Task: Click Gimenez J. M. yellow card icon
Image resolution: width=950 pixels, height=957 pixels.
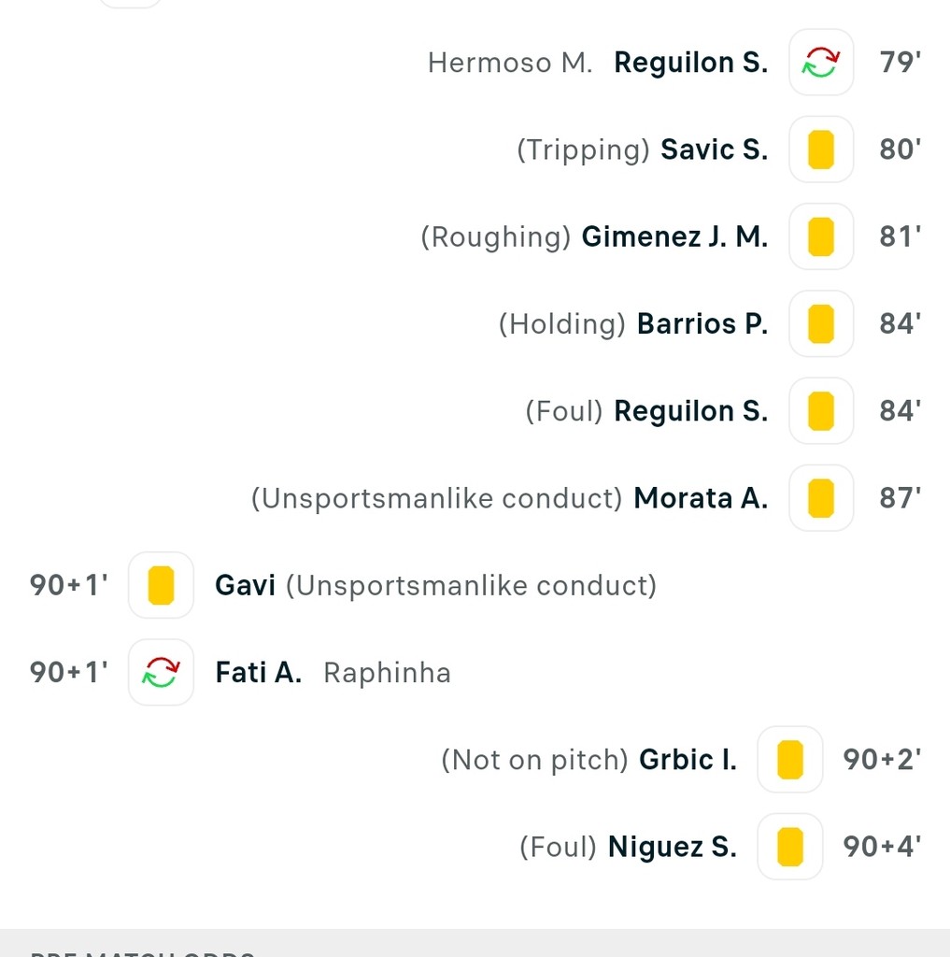Action: [x=820, y=236]
